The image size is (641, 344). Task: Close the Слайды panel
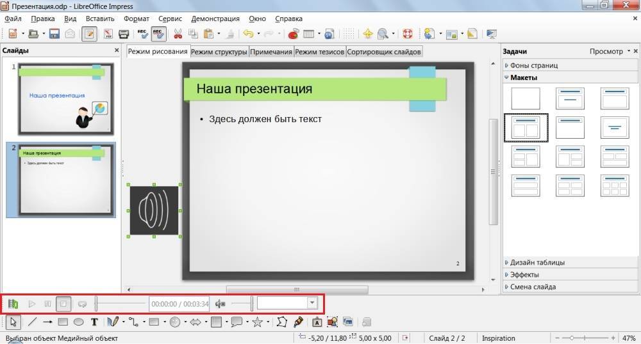pyautogui.click(x=117, y=50)
